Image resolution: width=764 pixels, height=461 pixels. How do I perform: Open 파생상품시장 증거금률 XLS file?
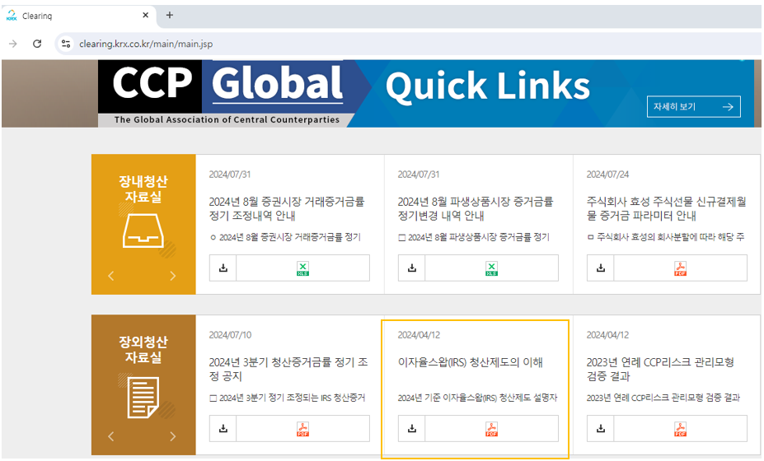(491, 268)
